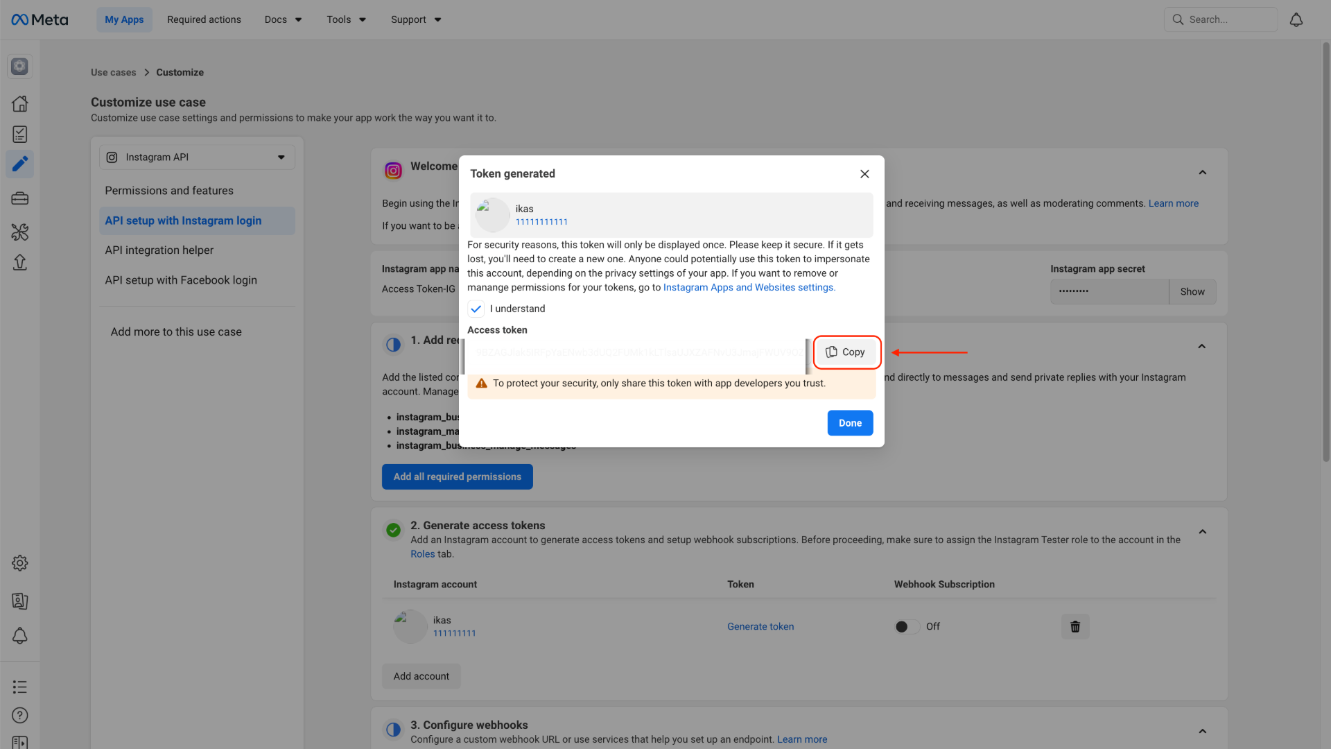The width and height of the screenshot is (1331, 749).
Task: Go to the Dashboard home icon
Action: [19, 103]
